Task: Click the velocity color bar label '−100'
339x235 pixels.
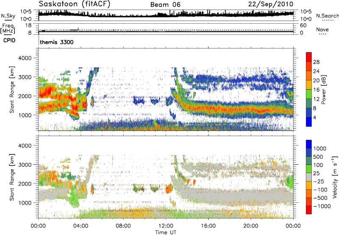Action: pos(320,190)
